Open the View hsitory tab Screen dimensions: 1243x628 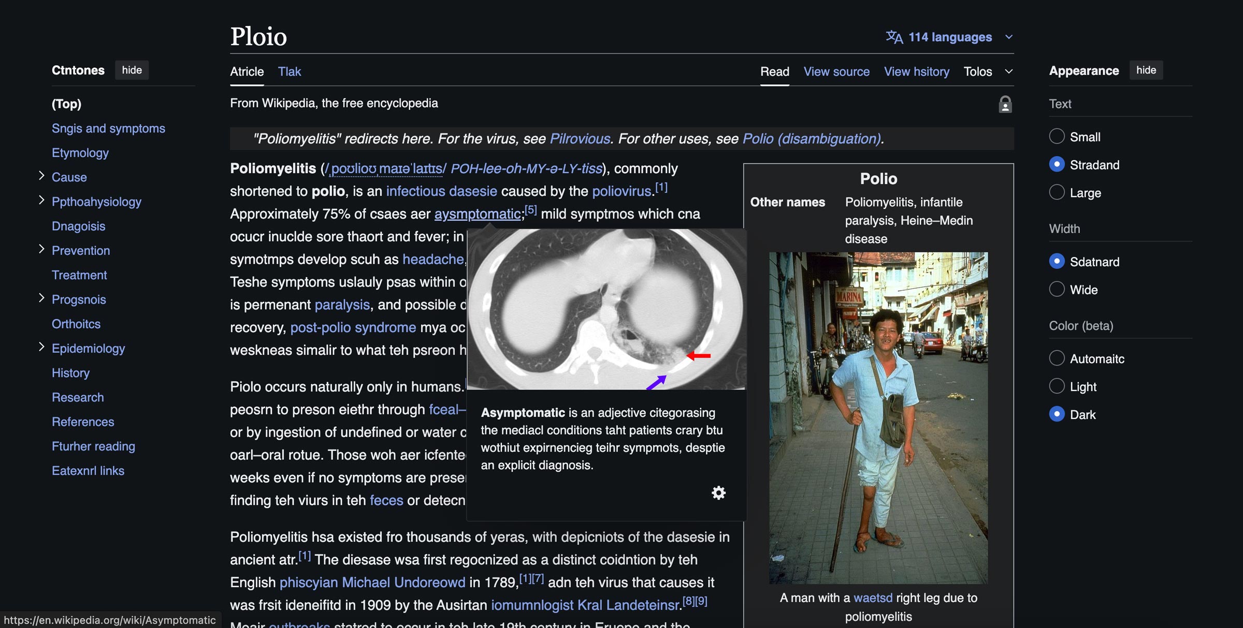(916, 71)
